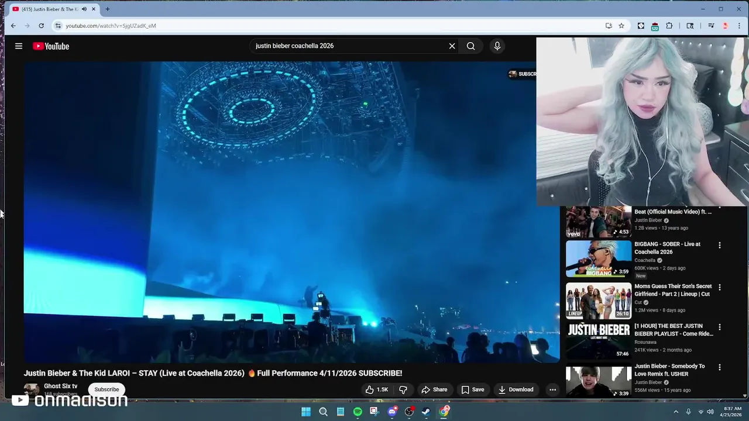Subscribe to Ghost Six tv channel
This screenshot has width=749, height=421.
click(106, 389)
